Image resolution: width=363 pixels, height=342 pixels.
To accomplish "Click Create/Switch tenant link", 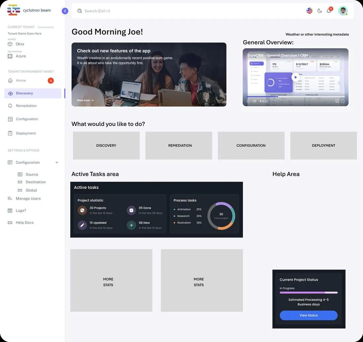I will click(46, 27).
